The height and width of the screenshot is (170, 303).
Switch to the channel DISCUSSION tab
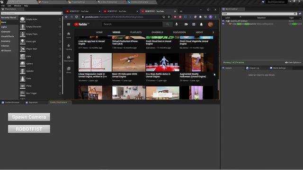point(179,33)
